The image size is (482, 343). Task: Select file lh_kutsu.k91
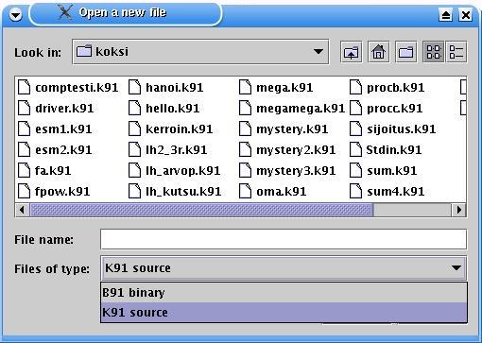pos(175,191)
